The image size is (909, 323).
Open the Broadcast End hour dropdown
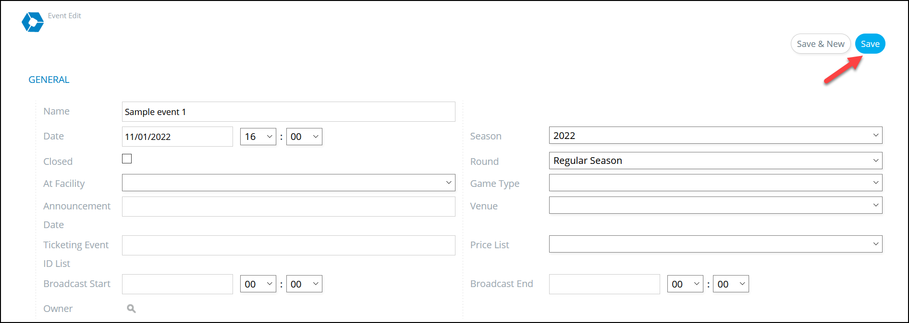pos(685,284)
